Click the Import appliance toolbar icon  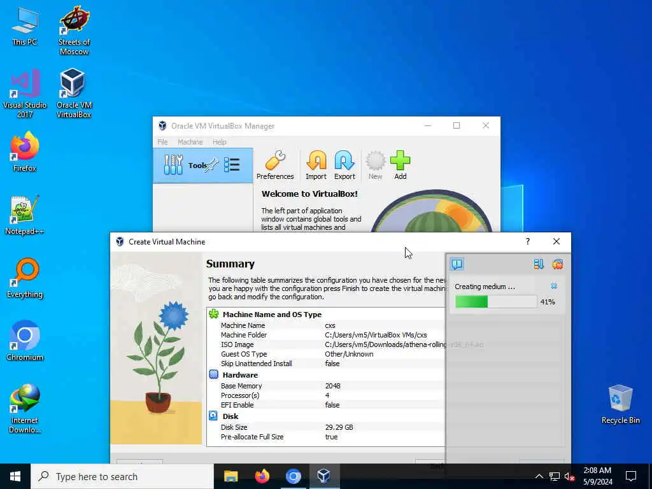[316, 165]
